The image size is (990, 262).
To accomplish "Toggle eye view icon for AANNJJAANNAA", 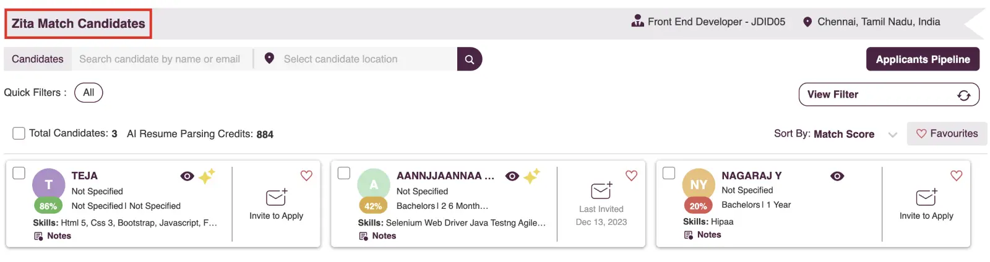I will click(x=512, y=176).
